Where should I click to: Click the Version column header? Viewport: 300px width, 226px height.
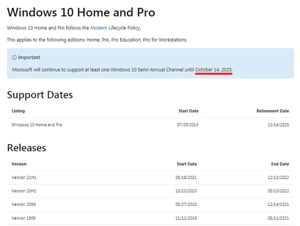pyautogui.click(x=19, y=164)
